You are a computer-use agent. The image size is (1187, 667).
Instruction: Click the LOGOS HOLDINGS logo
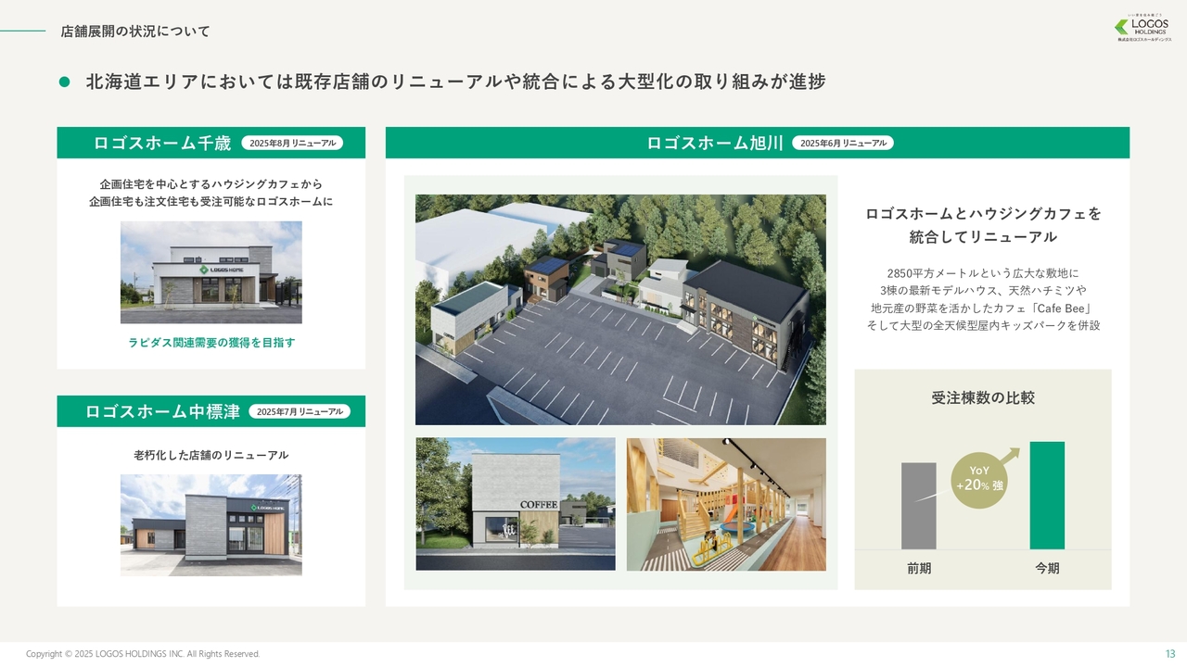pos(1142,29)
